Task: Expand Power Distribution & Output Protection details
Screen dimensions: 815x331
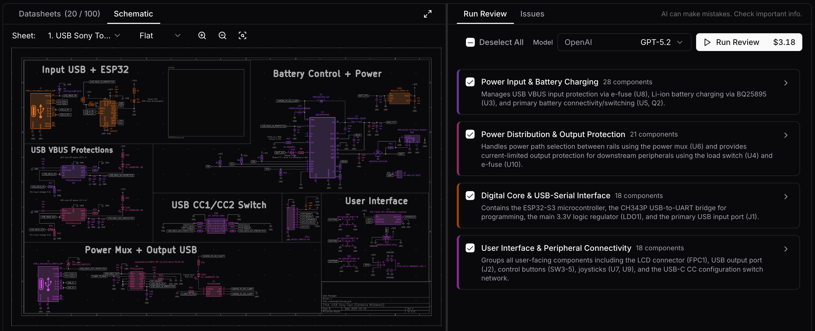Action: point(786,135)
